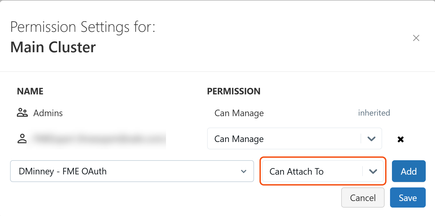Click the chevron on the DMinney - FME OAuth selector
The width and height of the screenshot is (435, 216).
click(243, 171)
